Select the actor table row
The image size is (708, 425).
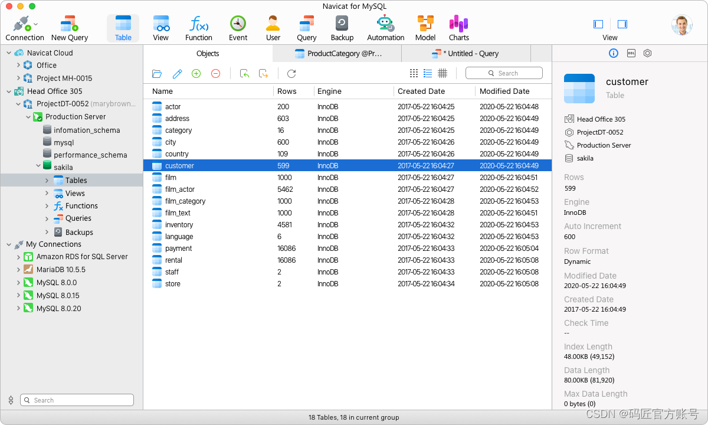[x=348, y=107]
